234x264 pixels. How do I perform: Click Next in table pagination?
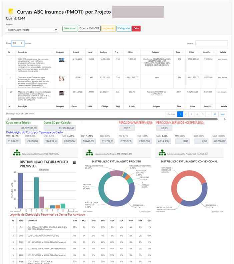[223, 114]
